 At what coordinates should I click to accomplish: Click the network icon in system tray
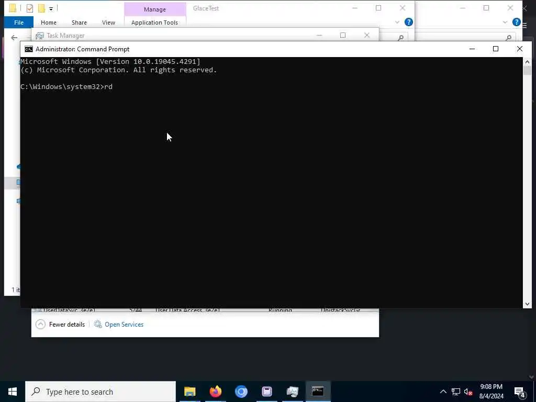456,392
